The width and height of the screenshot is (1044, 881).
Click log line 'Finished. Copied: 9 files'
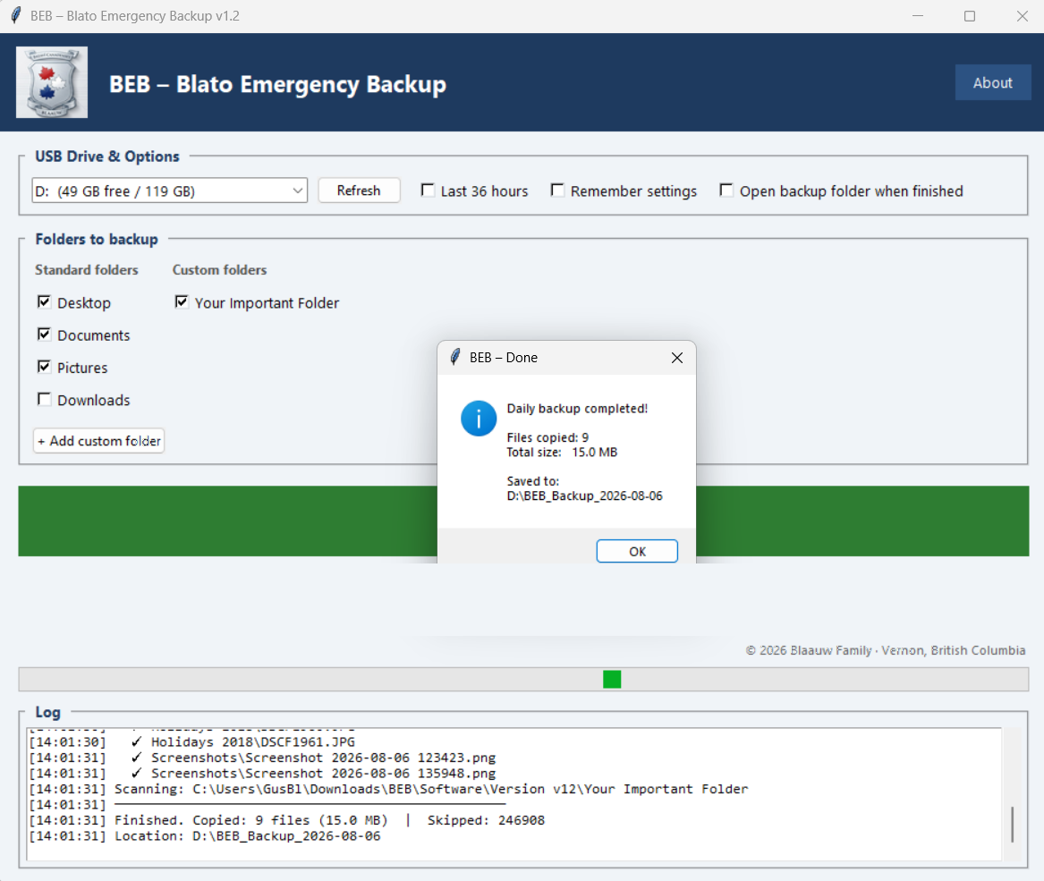(x=286, y=820)
